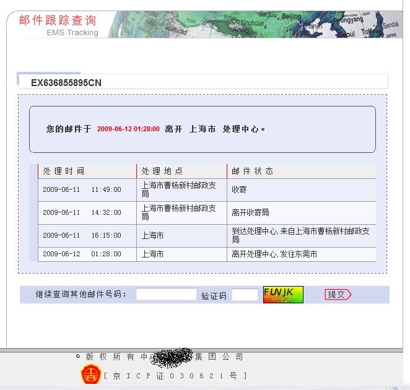Click the 离开处理中心,发往东莞市 status cell

(302, 254)
